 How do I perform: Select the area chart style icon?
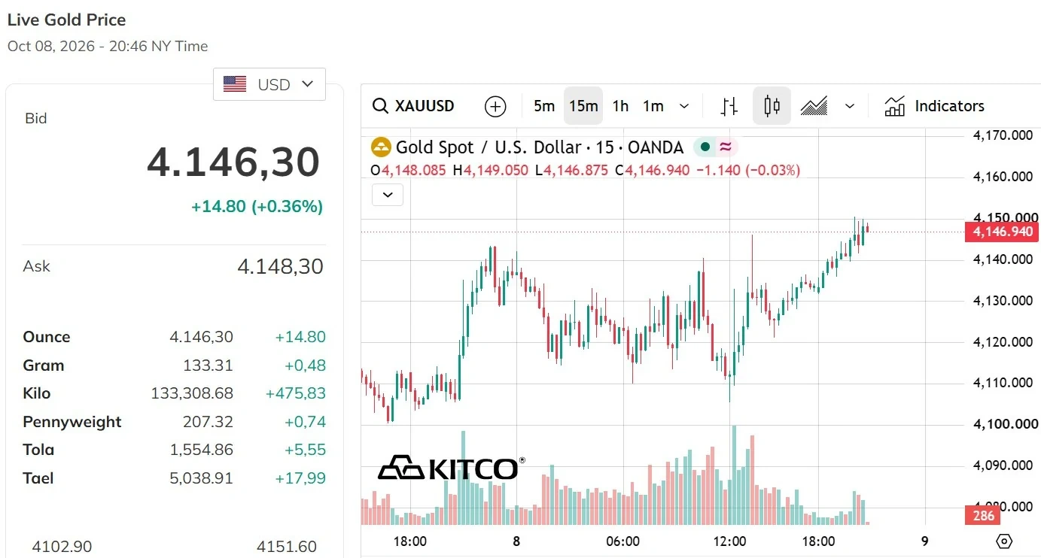click(814, 106)
